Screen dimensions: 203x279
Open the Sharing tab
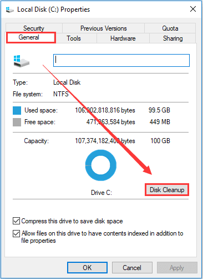click(x=172, y=38)
